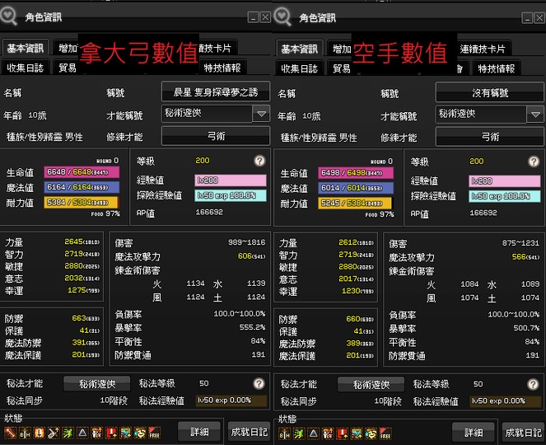The image size is (546, 445).
Task: Click the level help question mark, left window
Action: [x=259, y=161]
